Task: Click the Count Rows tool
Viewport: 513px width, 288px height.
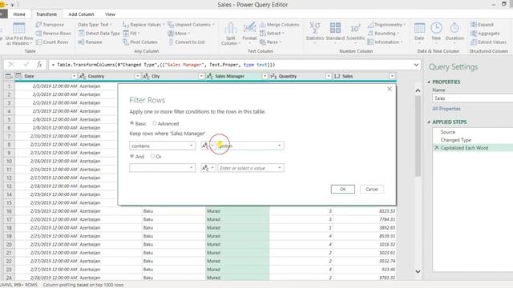Action: [x=52, y=42]
